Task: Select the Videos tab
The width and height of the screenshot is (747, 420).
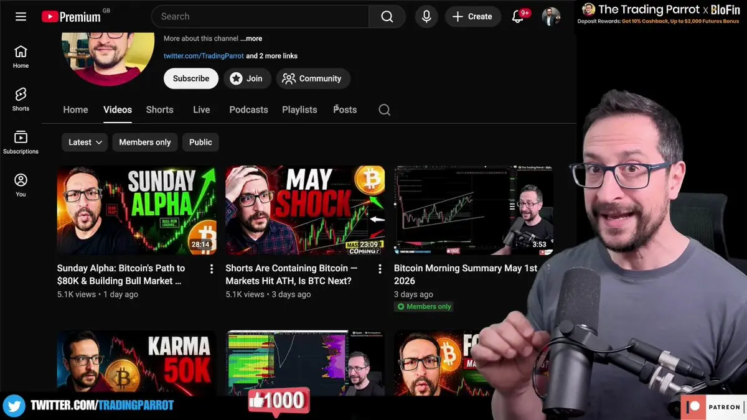Action: pyautogui.click(x=118, y=110)
